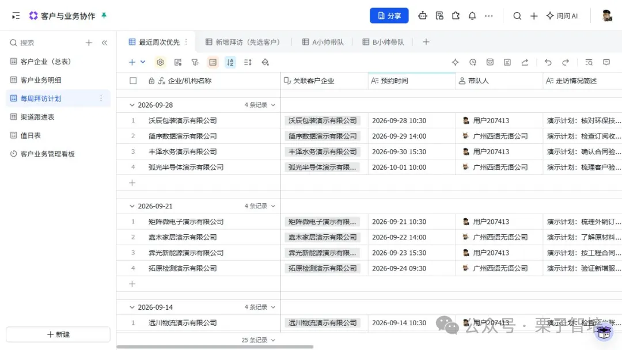Open the row height icon
The width and height of the screenshot is (622, 350).
click(248, 62)
